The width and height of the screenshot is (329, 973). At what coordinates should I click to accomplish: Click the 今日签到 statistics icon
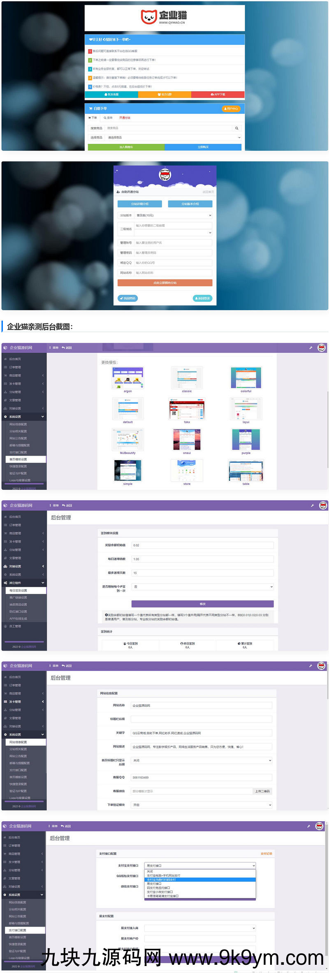tap(125, 644)
